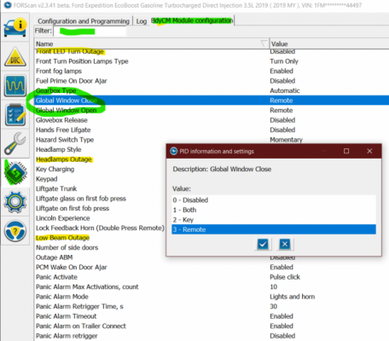Open the oscilloscope live data section
Screen dimensions: 389x341
tap(15, 85)
